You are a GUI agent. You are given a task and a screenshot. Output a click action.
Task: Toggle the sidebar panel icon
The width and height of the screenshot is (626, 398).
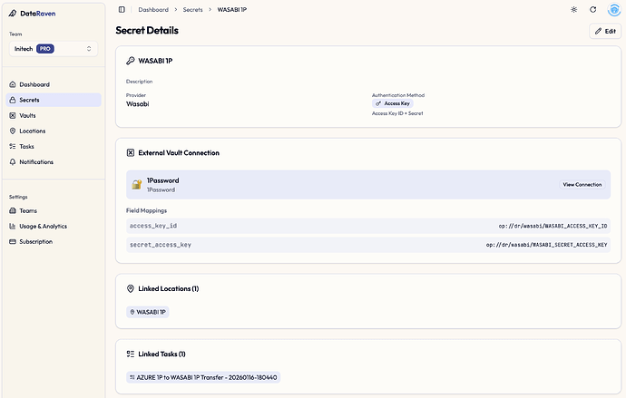coord(122,9)
